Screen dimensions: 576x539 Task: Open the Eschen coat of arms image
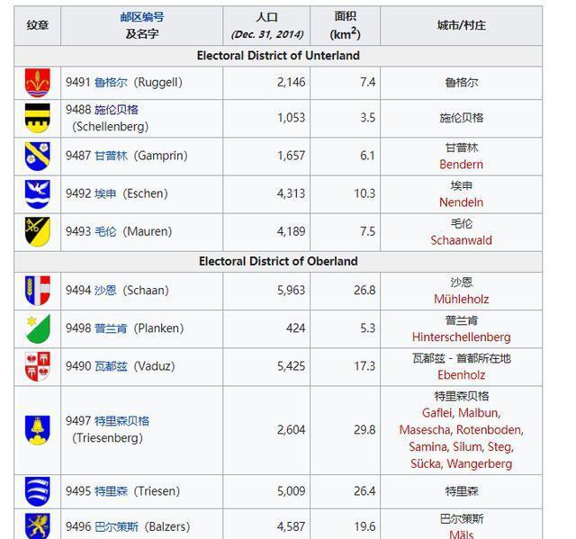coord(37,193)
